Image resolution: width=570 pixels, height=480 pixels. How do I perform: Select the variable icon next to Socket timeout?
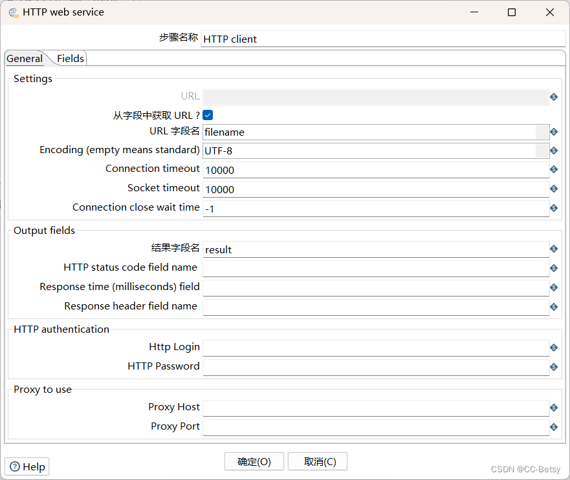click(554, 189)
